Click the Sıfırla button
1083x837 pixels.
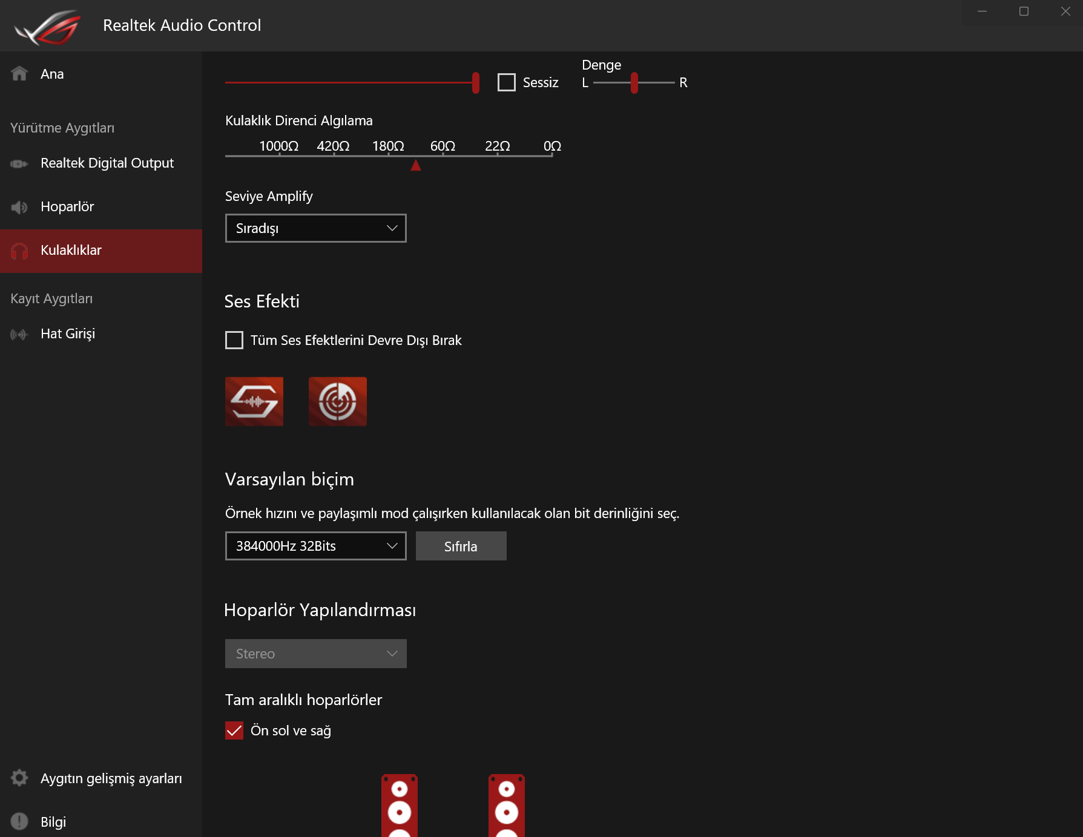(x=461, y=546)
